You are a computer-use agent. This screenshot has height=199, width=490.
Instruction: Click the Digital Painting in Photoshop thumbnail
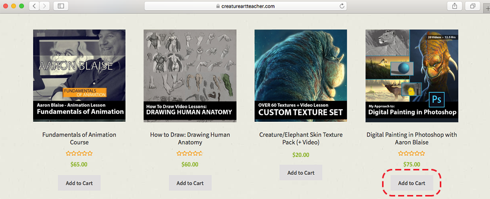412,76
